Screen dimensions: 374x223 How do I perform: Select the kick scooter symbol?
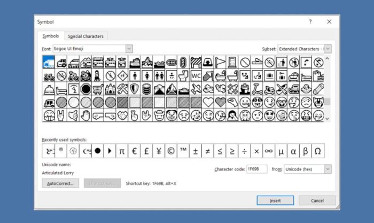click(x=256, y=89)
